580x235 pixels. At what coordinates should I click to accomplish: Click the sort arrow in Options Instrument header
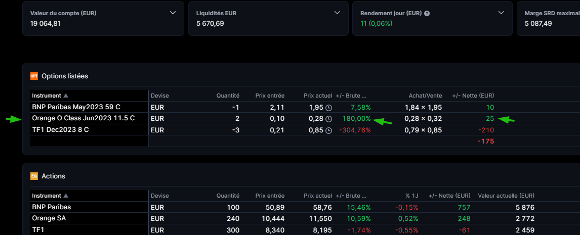[66, 96]
